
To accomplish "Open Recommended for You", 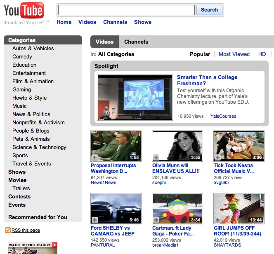I will click(x=38, y=217).
